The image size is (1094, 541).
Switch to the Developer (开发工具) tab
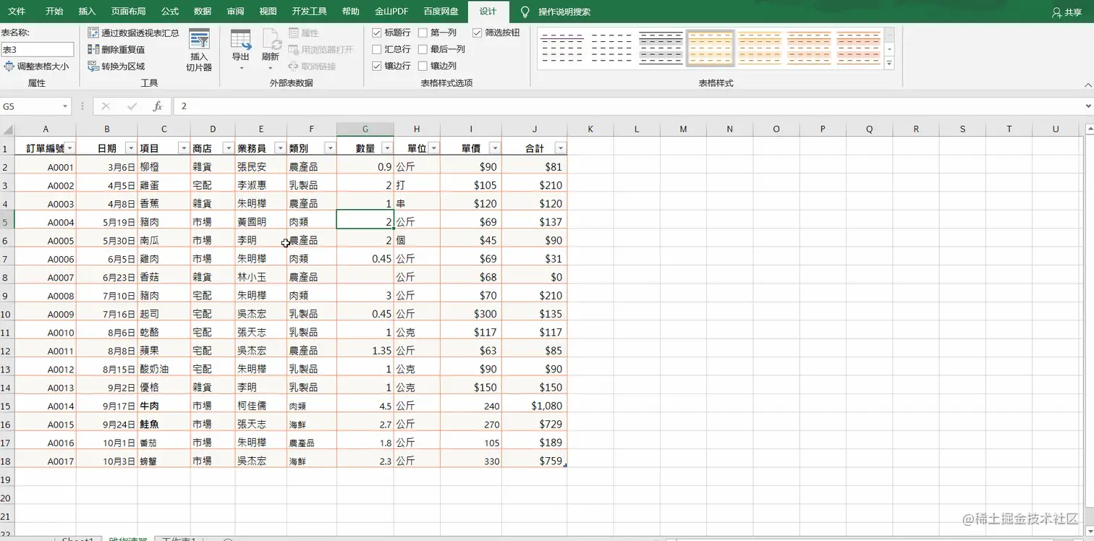pos(310,12)
